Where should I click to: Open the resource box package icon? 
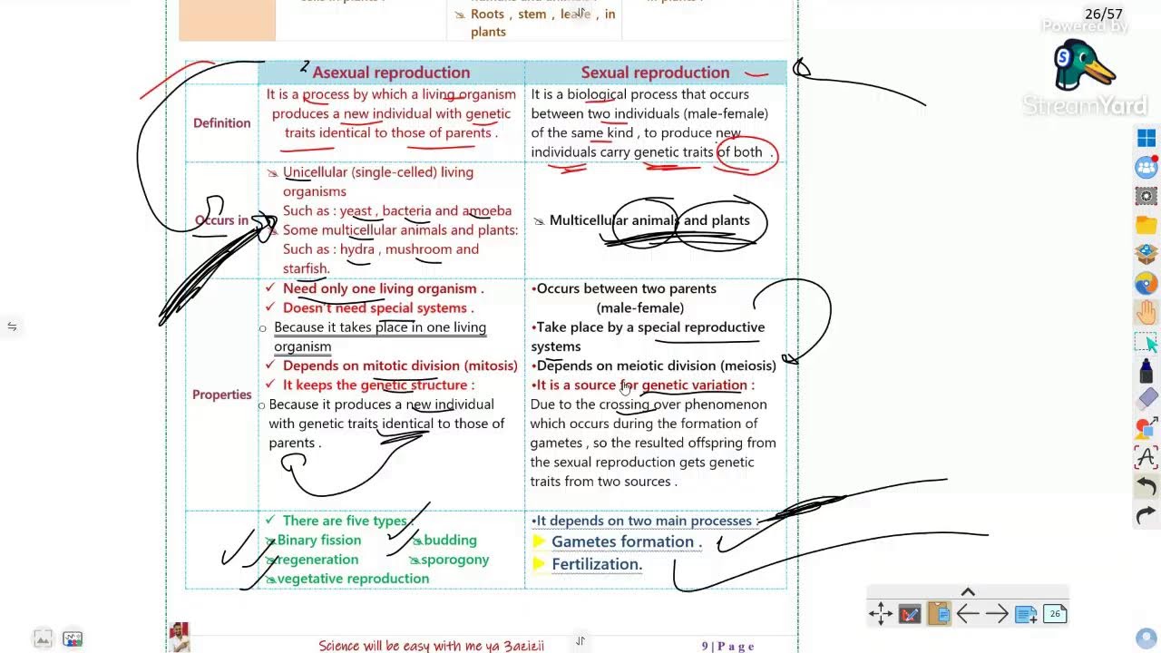(x=1146, y=254)
